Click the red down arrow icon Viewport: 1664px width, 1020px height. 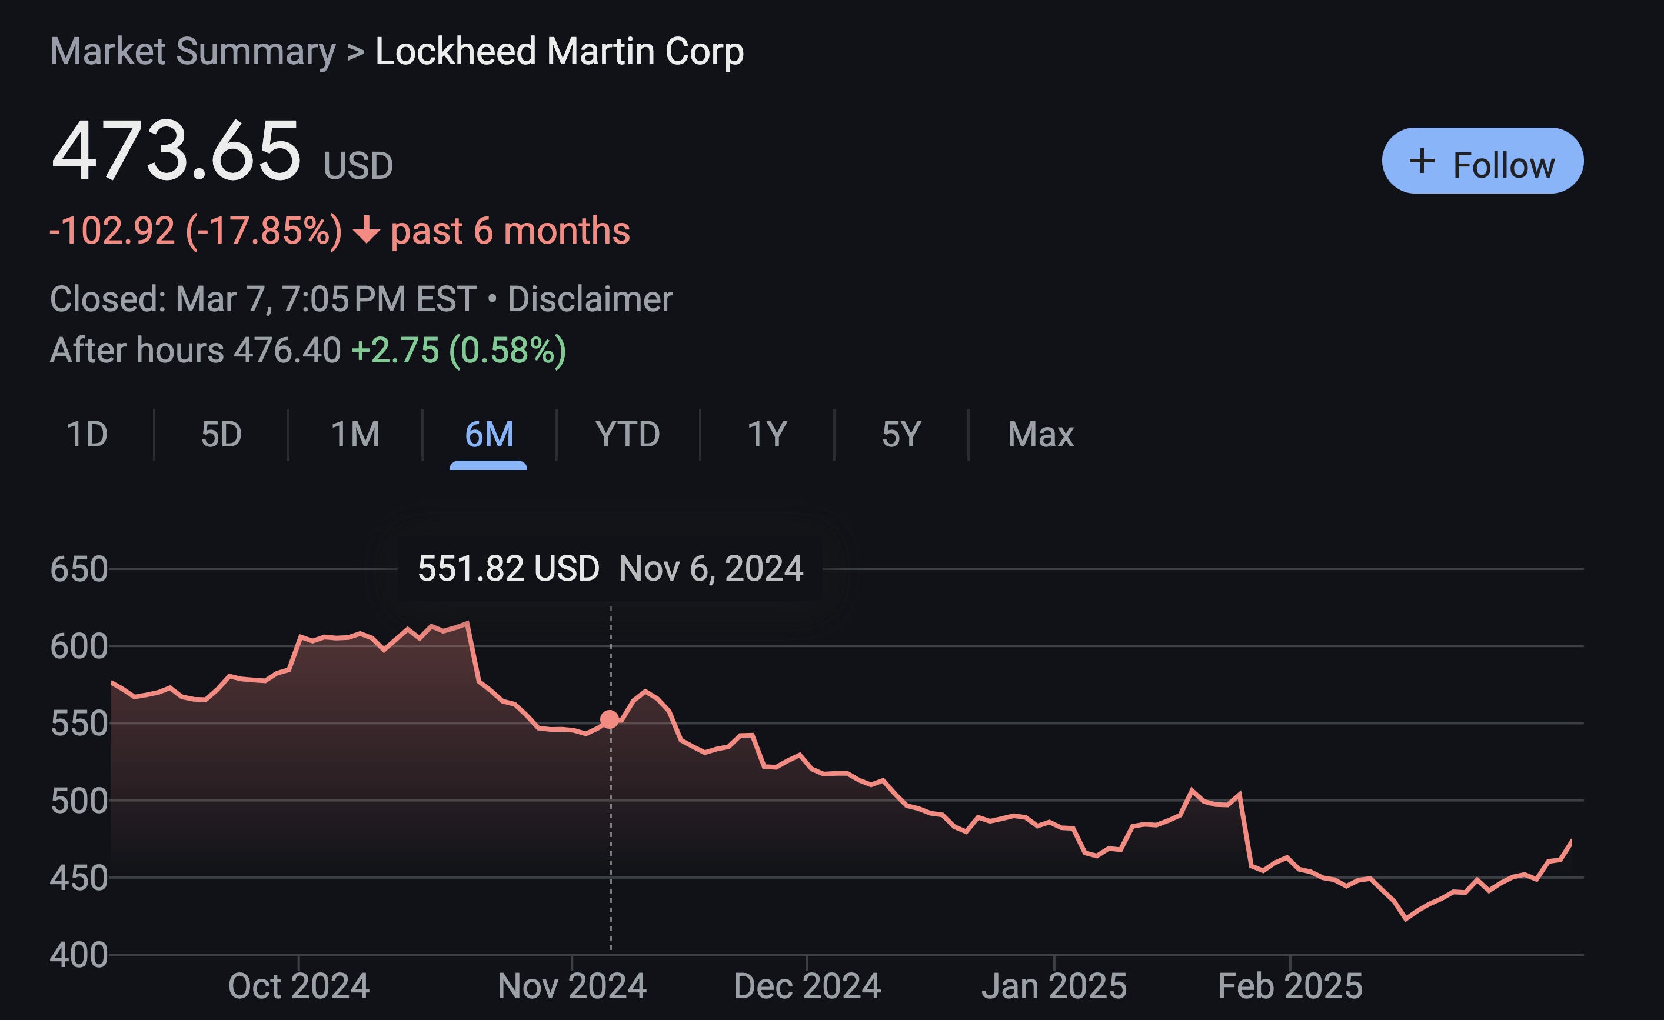coord(367,230)
